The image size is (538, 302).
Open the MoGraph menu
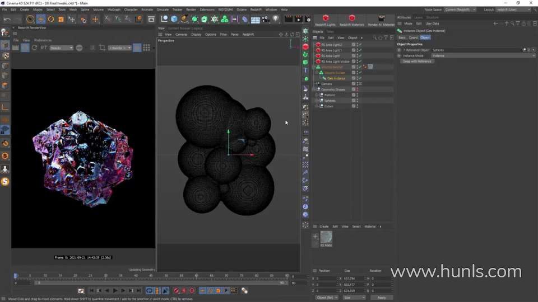point(113,10)
